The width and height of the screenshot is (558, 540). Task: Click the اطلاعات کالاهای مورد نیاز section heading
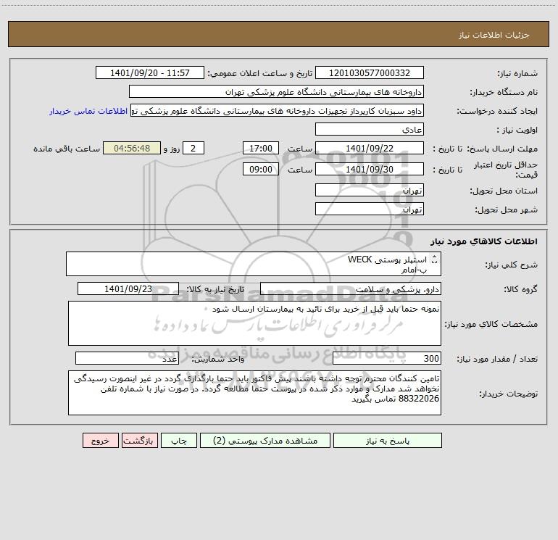click(484, 241)
